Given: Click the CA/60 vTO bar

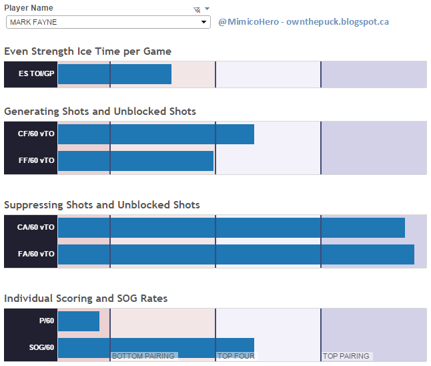Looking at the screenshot, I should (232, 228).
